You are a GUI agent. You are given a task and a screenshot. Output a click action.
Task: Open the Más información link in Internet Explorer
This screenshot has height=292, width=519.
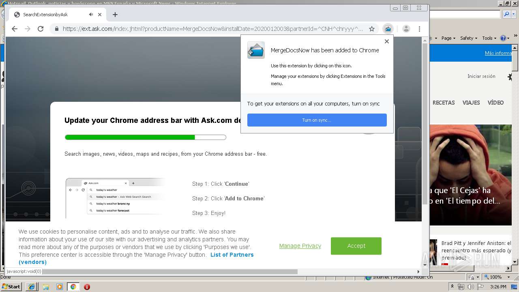point(498,53)
